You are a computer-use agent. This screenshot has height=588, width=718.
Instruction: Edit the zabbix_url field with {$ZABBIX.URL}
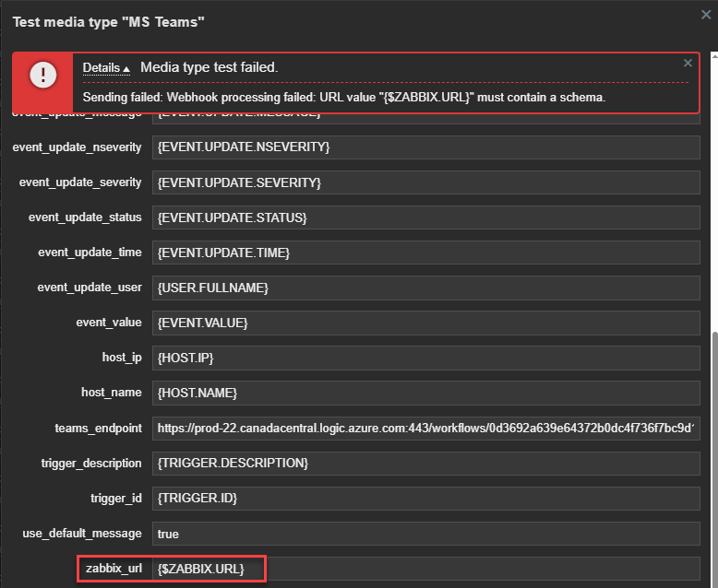pyautogui.click(x=425, y=569)
